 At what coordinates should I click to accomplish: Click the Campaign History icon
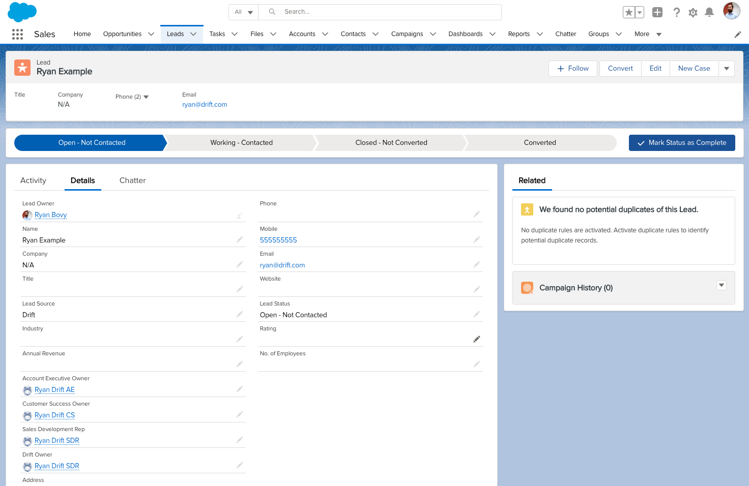(x=527, y=288)
